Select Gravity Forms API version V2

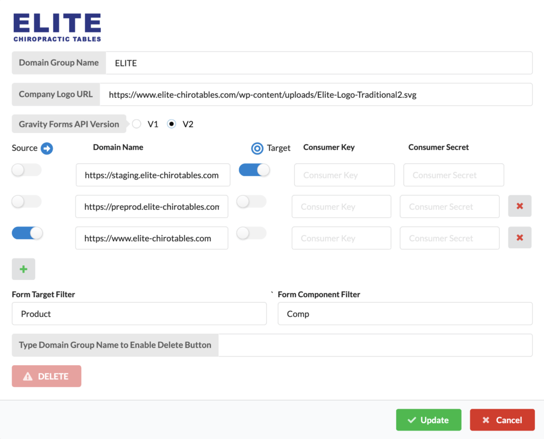point(172,124)
